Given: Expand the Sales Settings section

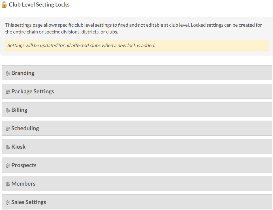Looking at the screenshot, I should point(137,202).
